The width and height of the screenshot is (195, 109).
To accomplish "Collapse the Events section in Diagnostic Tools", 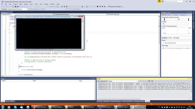I will [x=162, y=22].
